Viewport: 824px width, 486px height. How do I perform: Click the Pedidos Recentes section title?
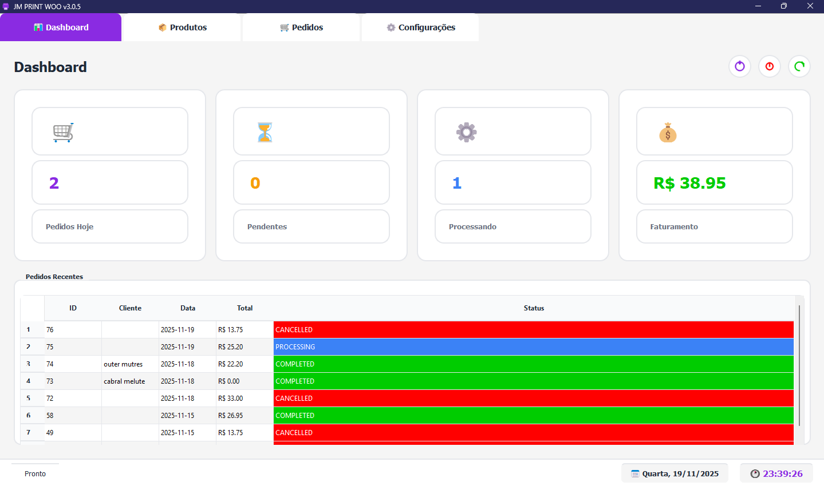[x=54, y=277]
